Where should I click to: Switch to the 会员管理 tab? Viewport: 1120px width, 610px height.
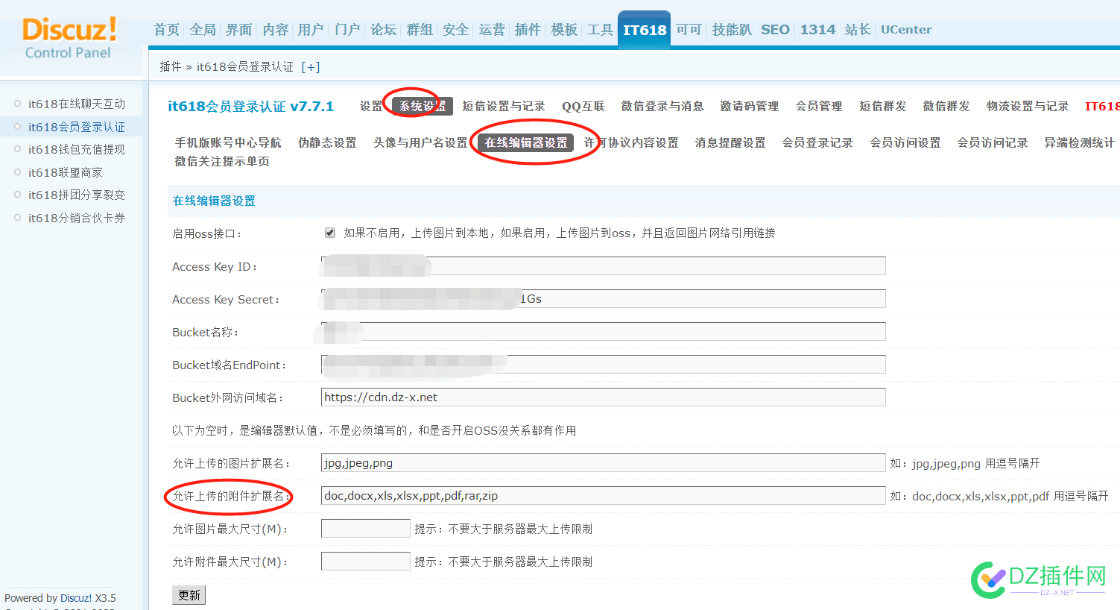tap(819, 107)
